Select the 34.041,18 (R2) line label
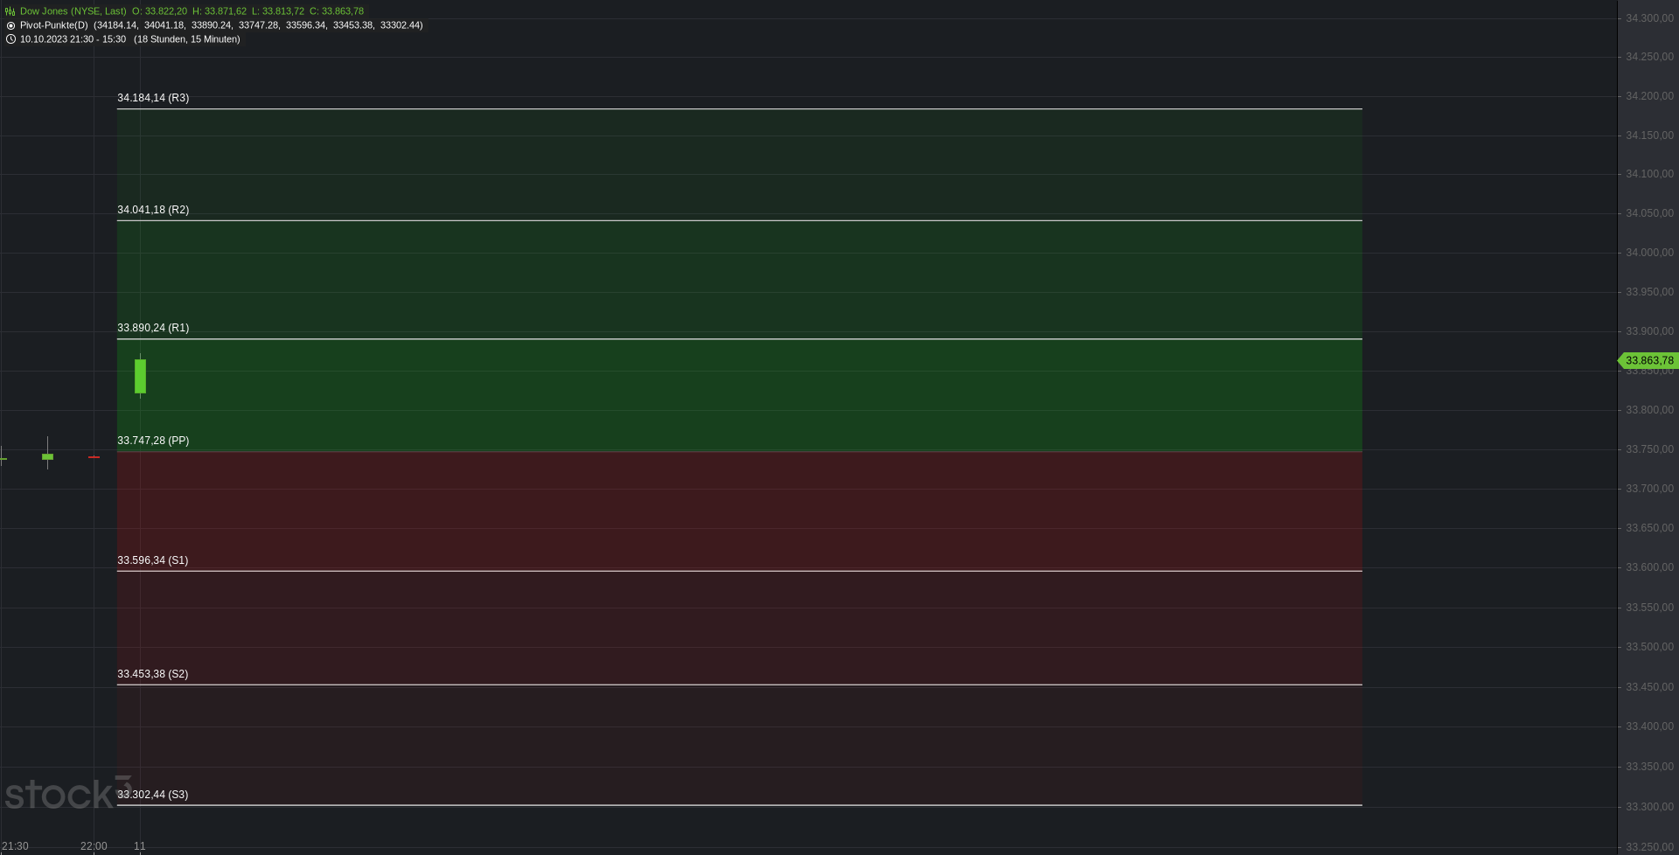The height and width of the screenshot is (855, 1679). (153, 210)
